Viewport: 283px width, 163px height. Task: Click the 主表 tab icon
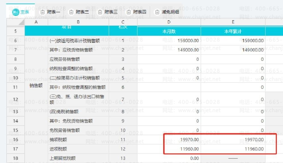click(x=16, y=12)
